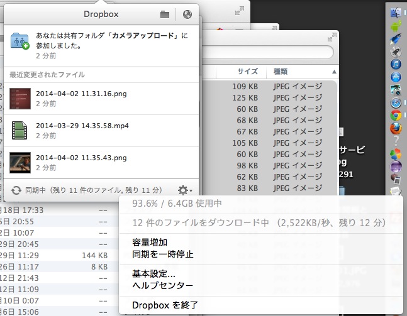
Task: Click the sync status arrows icon
Action: point(16,190)
